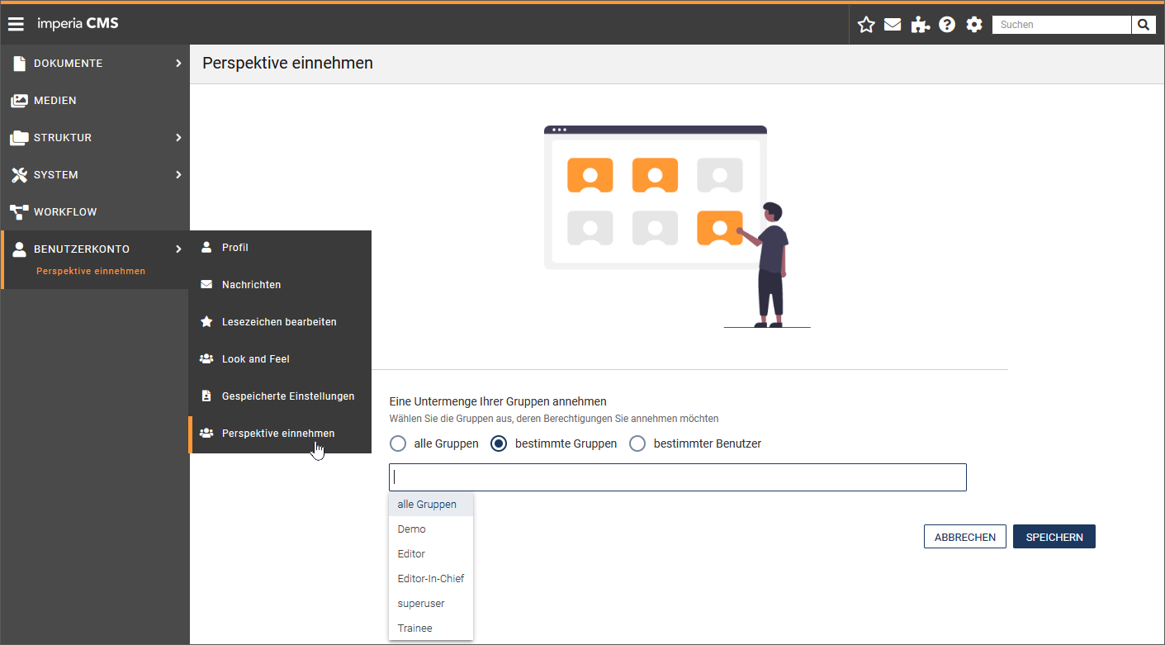The image size is (1165, 645).
Task: Click the imperia CMS logo
Action: tap(78, 23)
